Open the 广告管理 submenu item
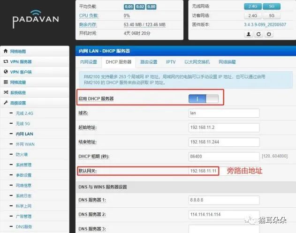Image resolution: width=296 pixels, height=233 pixels. point(23,217)
